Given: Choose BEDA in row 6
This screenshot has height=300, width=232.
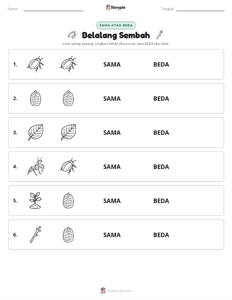Looking at the screenshot, I should tap(161, 235).
